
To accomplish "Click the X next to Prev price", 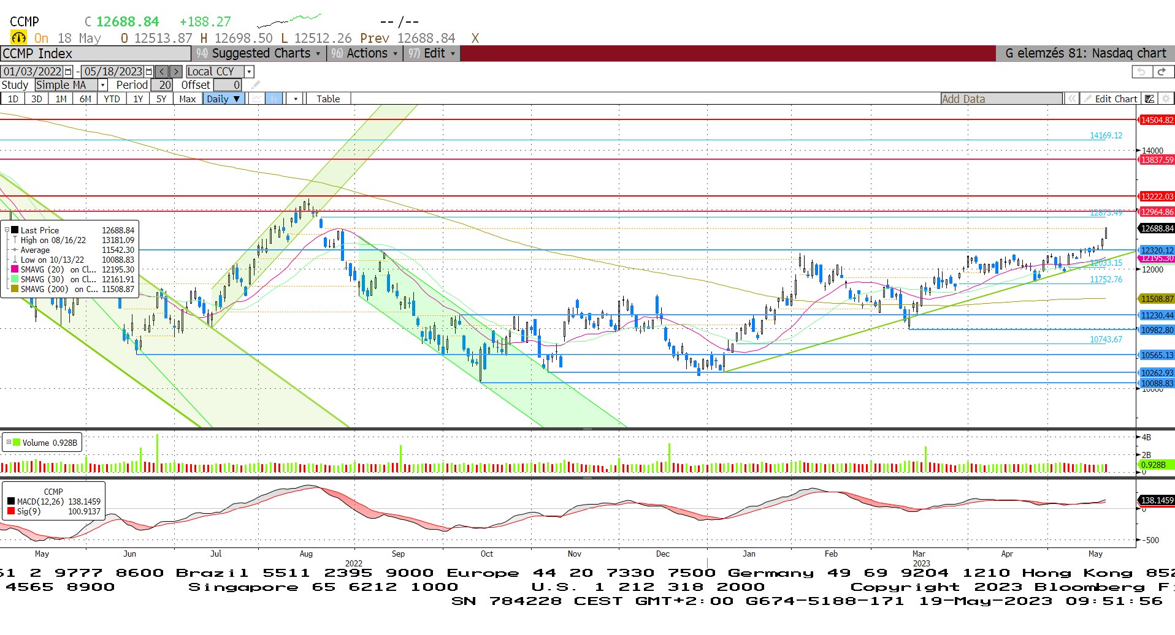I will [475, 38].
